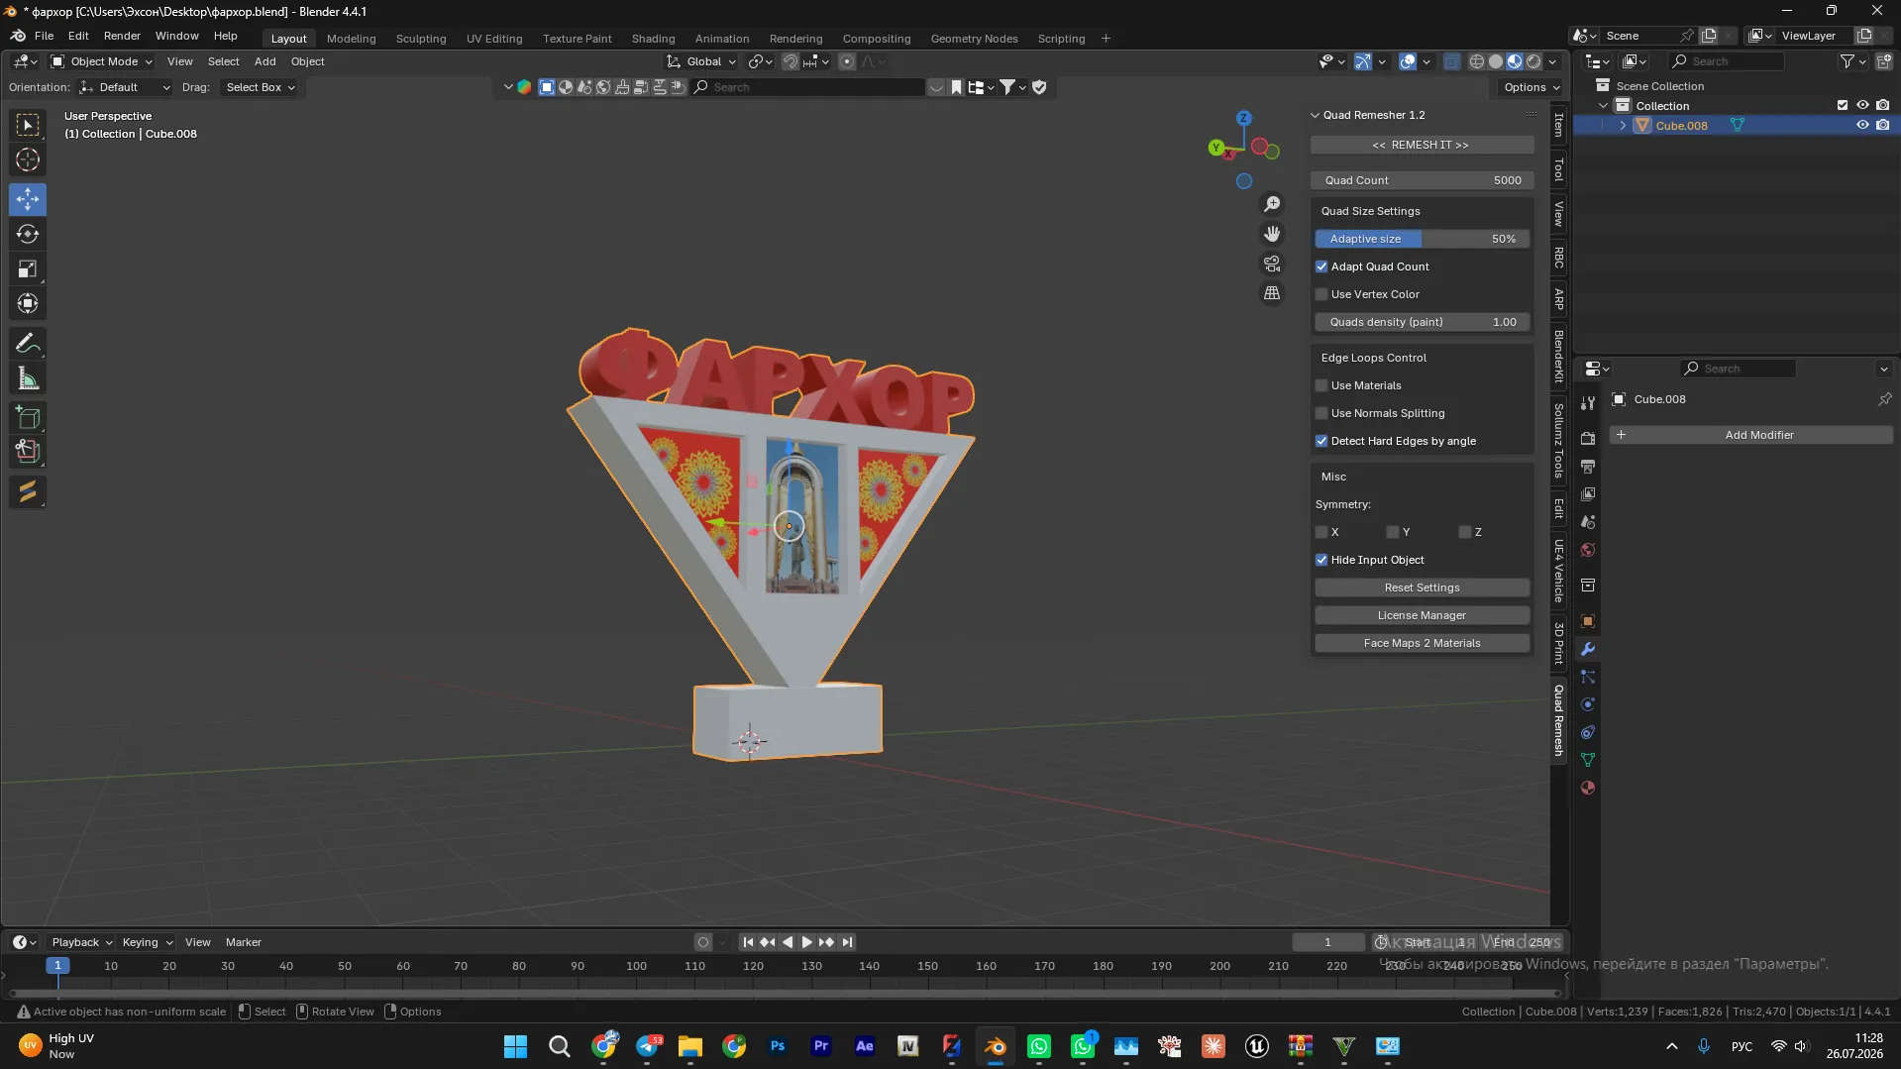The width and height of the screenshot is (1901, 1069).
Task: Toggle Detect Hard Edges by angle
Action: (1321, 441)
